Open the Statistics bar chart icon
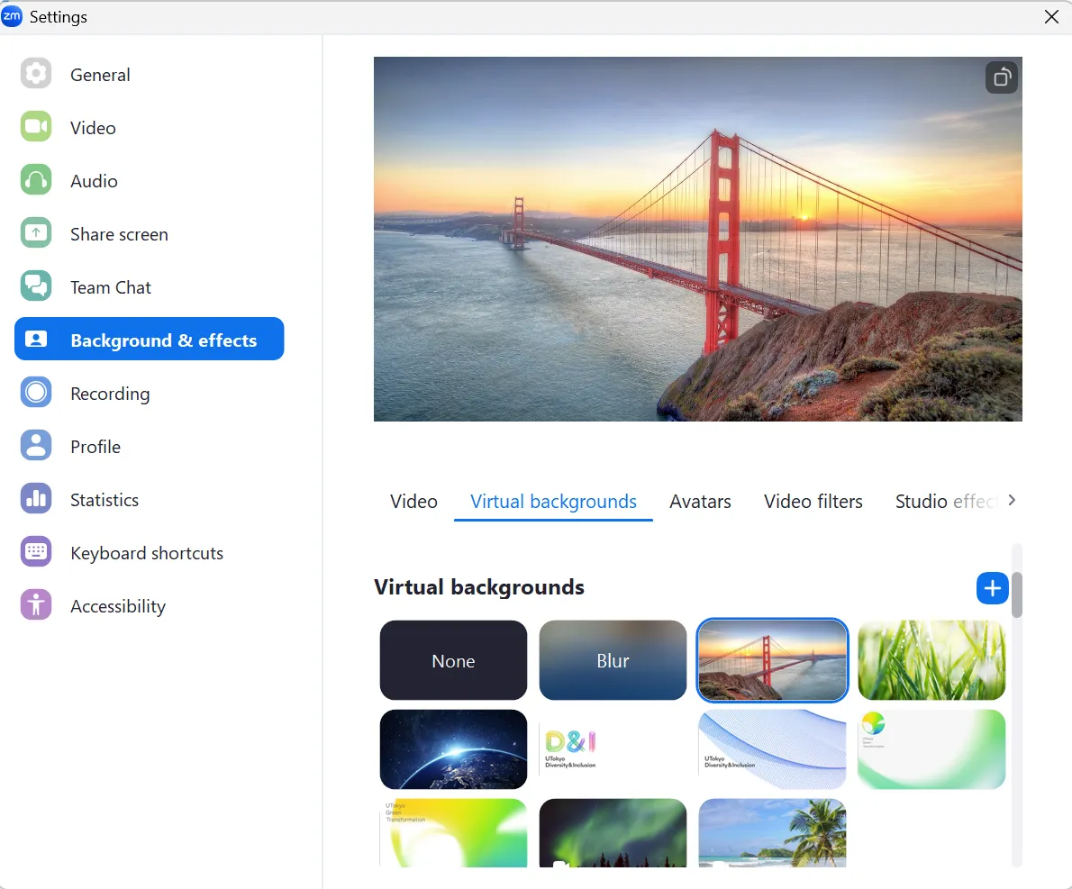Screen dimensions: 1072x889 coord(36,499)
